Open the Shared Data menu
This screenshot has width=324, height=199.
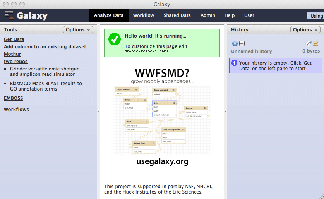click(x=177, y=15)
